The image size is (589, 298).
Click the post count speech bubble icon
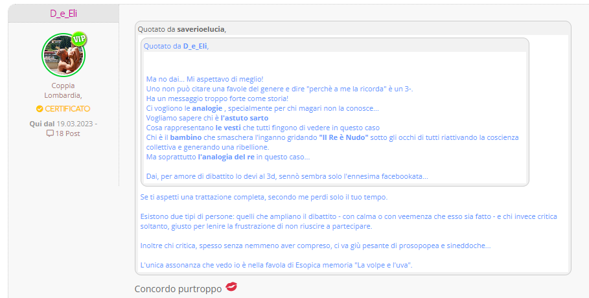pos(50,133)
